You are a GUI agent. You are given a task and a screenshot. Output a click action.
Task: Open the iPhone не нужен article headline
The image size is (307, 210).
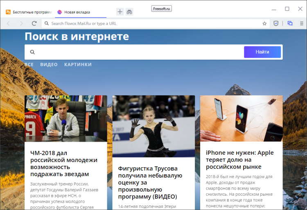click(x=239, y=160)
